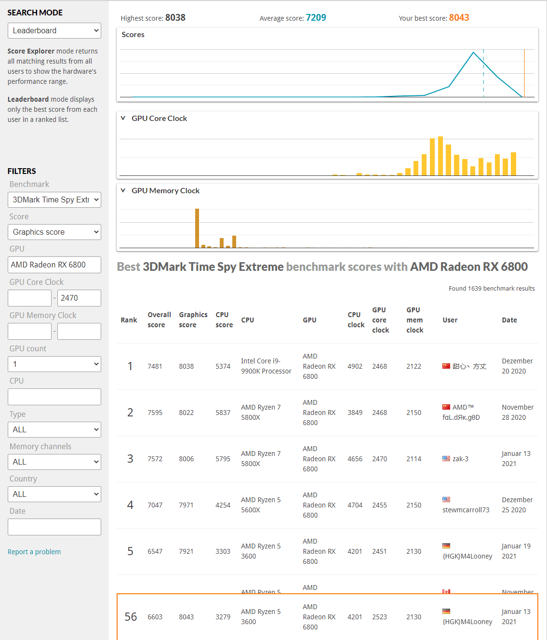Open the Benchmark dropdown showing 3DMark Time Spy
Viewport: 547px width, 640px height.
pos(54,200)
